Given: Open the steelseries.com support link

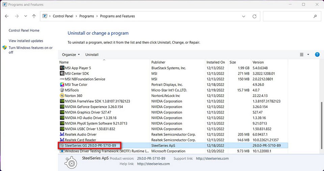Looking at the screenshot, I should tap(212, 158).
